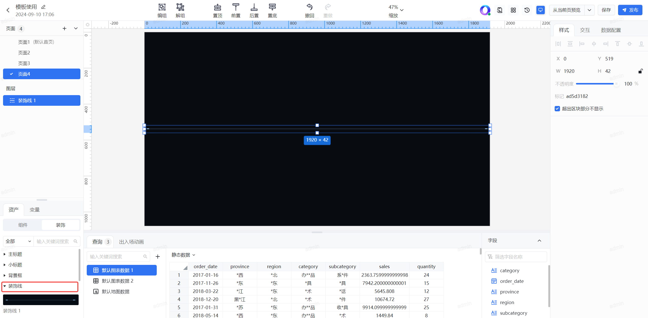Click the align left icon
648x318 pixels.
click(x=582, y=44)
